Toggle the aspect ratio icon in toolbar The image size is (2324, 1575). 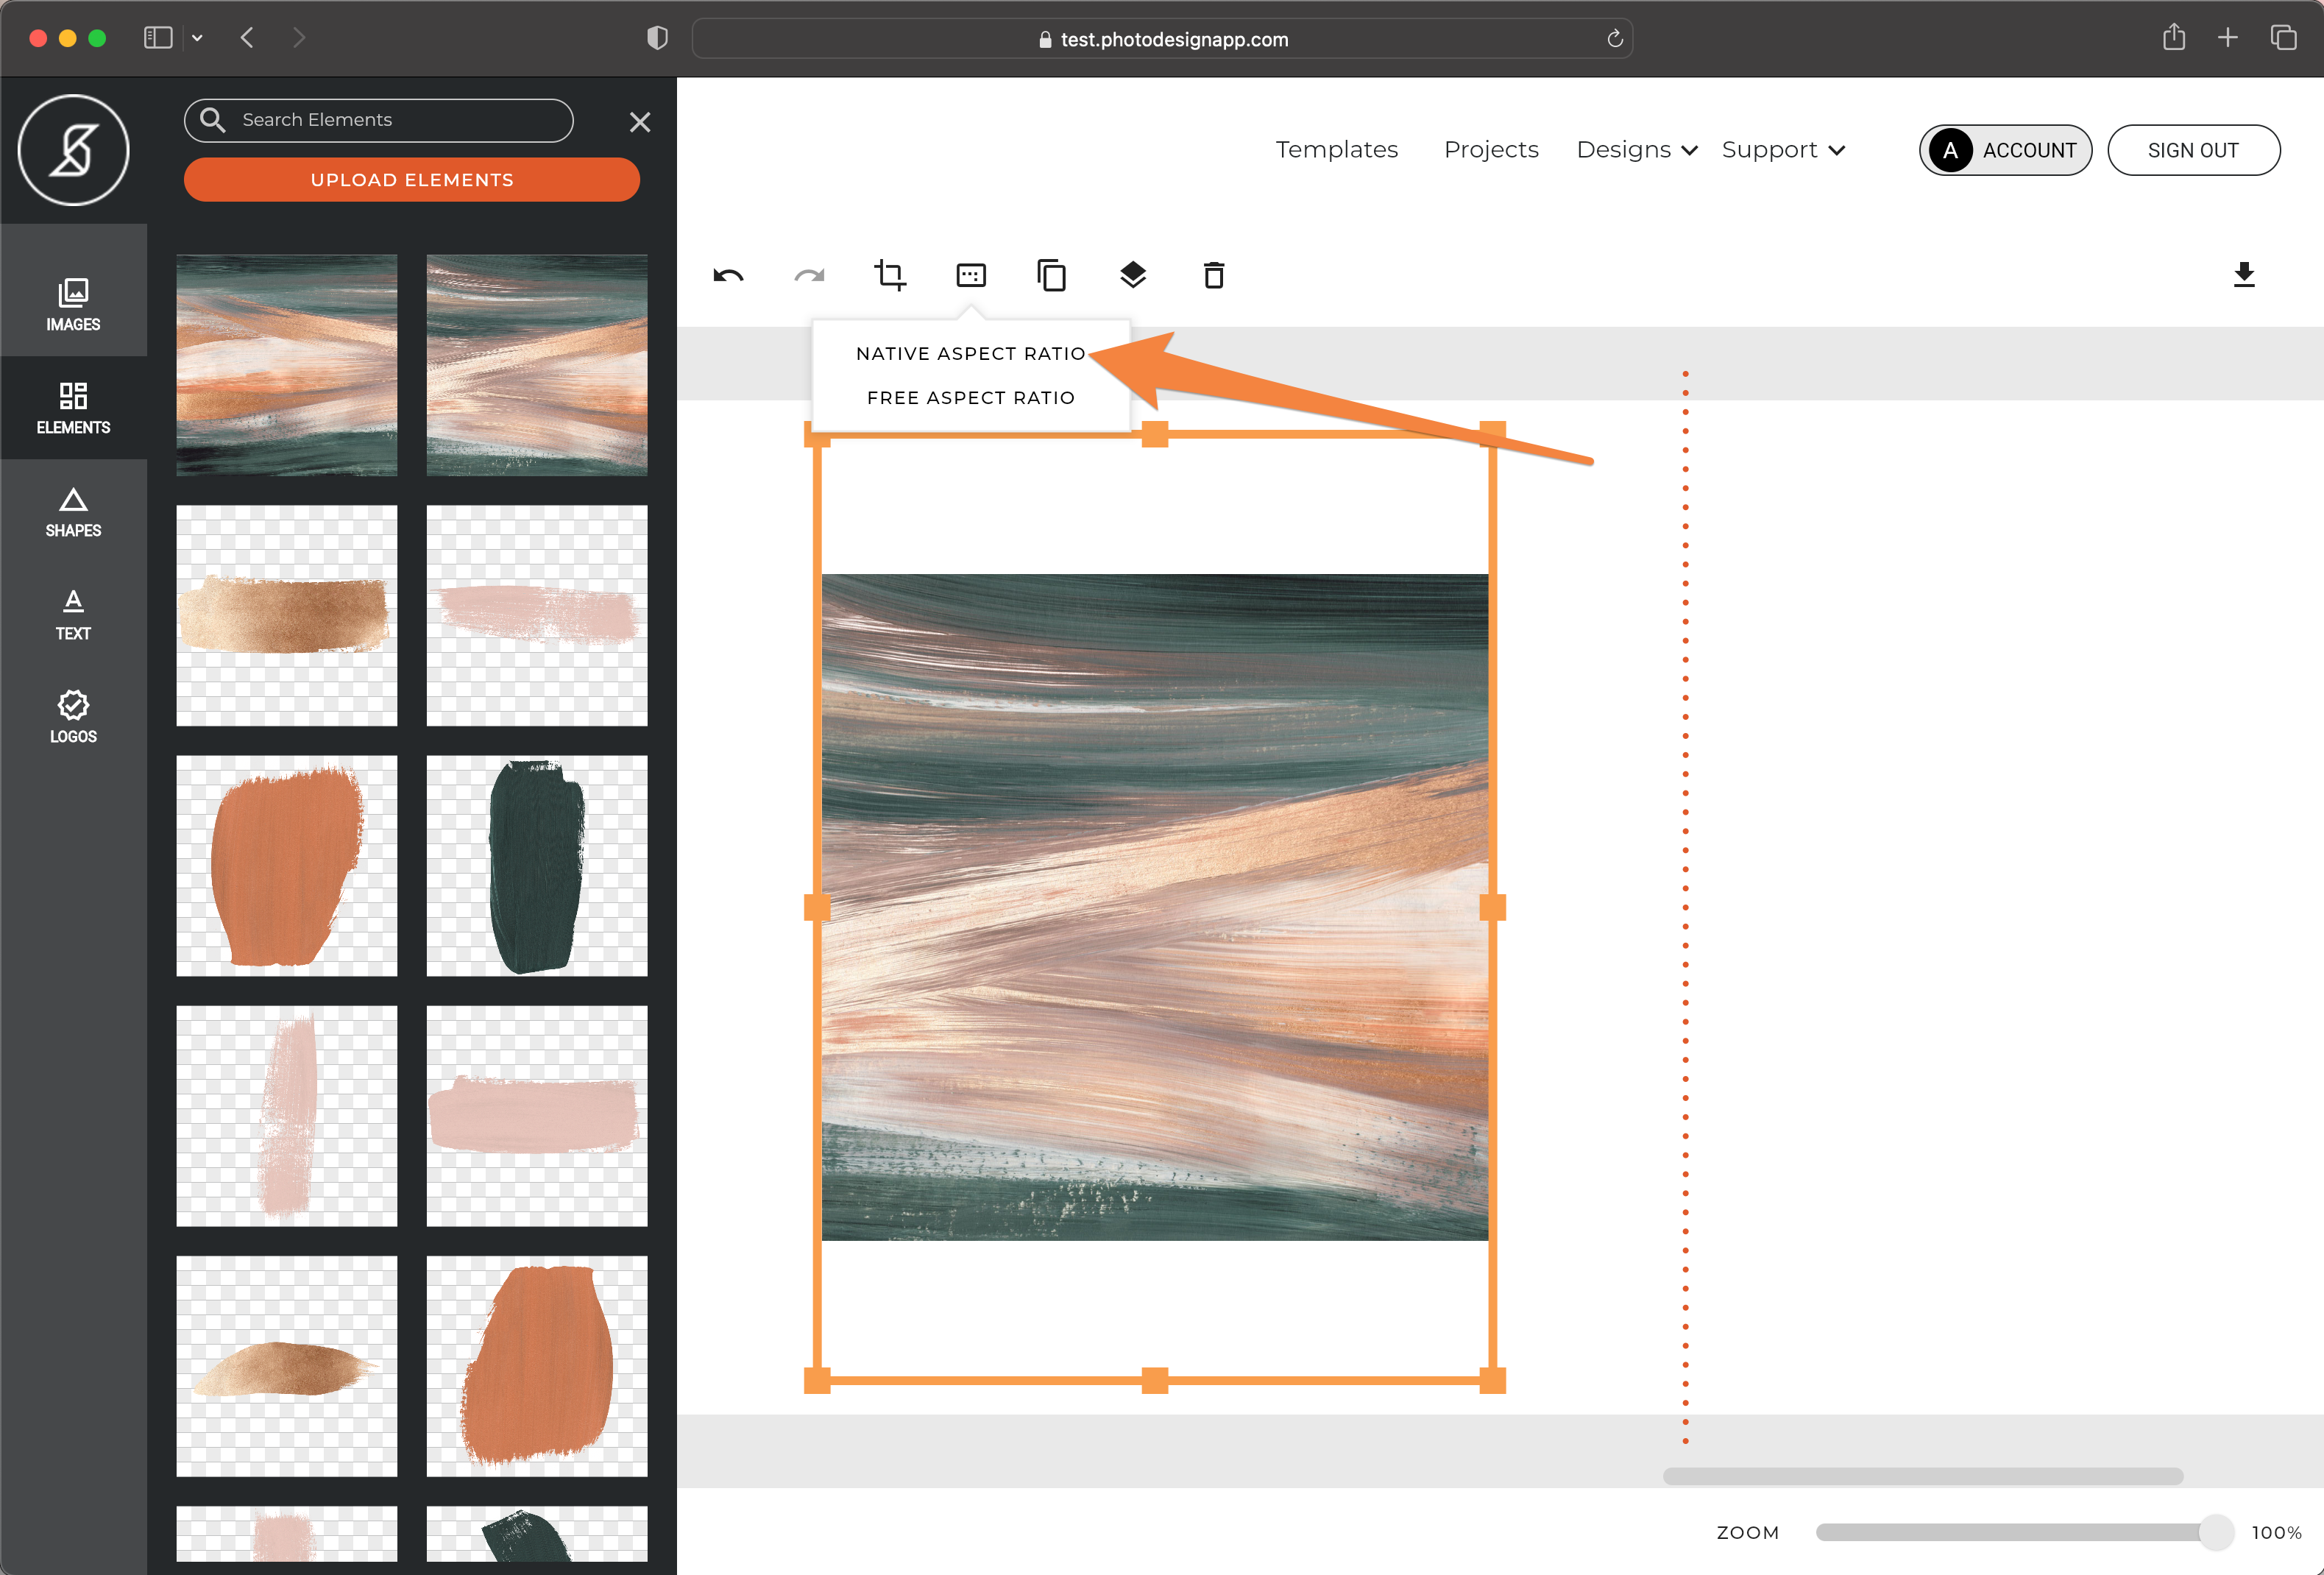tap(971, 275)
